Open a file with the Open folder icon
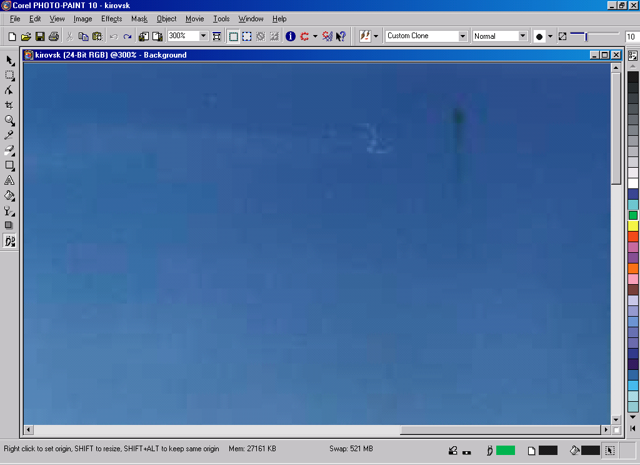 pos(26,36)
